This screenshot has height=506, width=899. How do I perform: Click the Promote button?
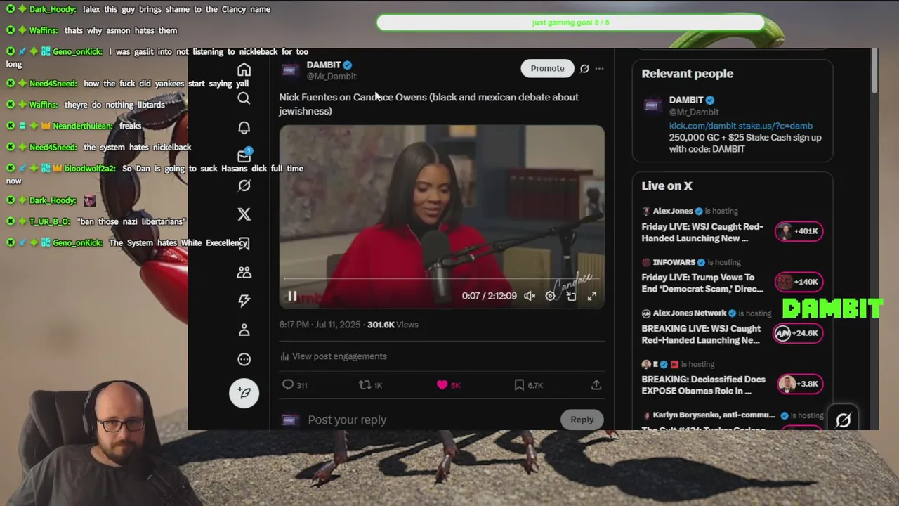pyautogui.click(x=547, y=68)
